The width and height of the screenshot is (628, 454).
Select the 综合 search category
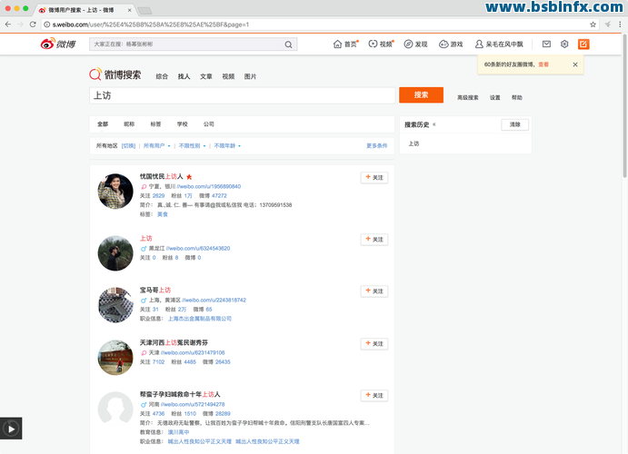pos(162,76)
